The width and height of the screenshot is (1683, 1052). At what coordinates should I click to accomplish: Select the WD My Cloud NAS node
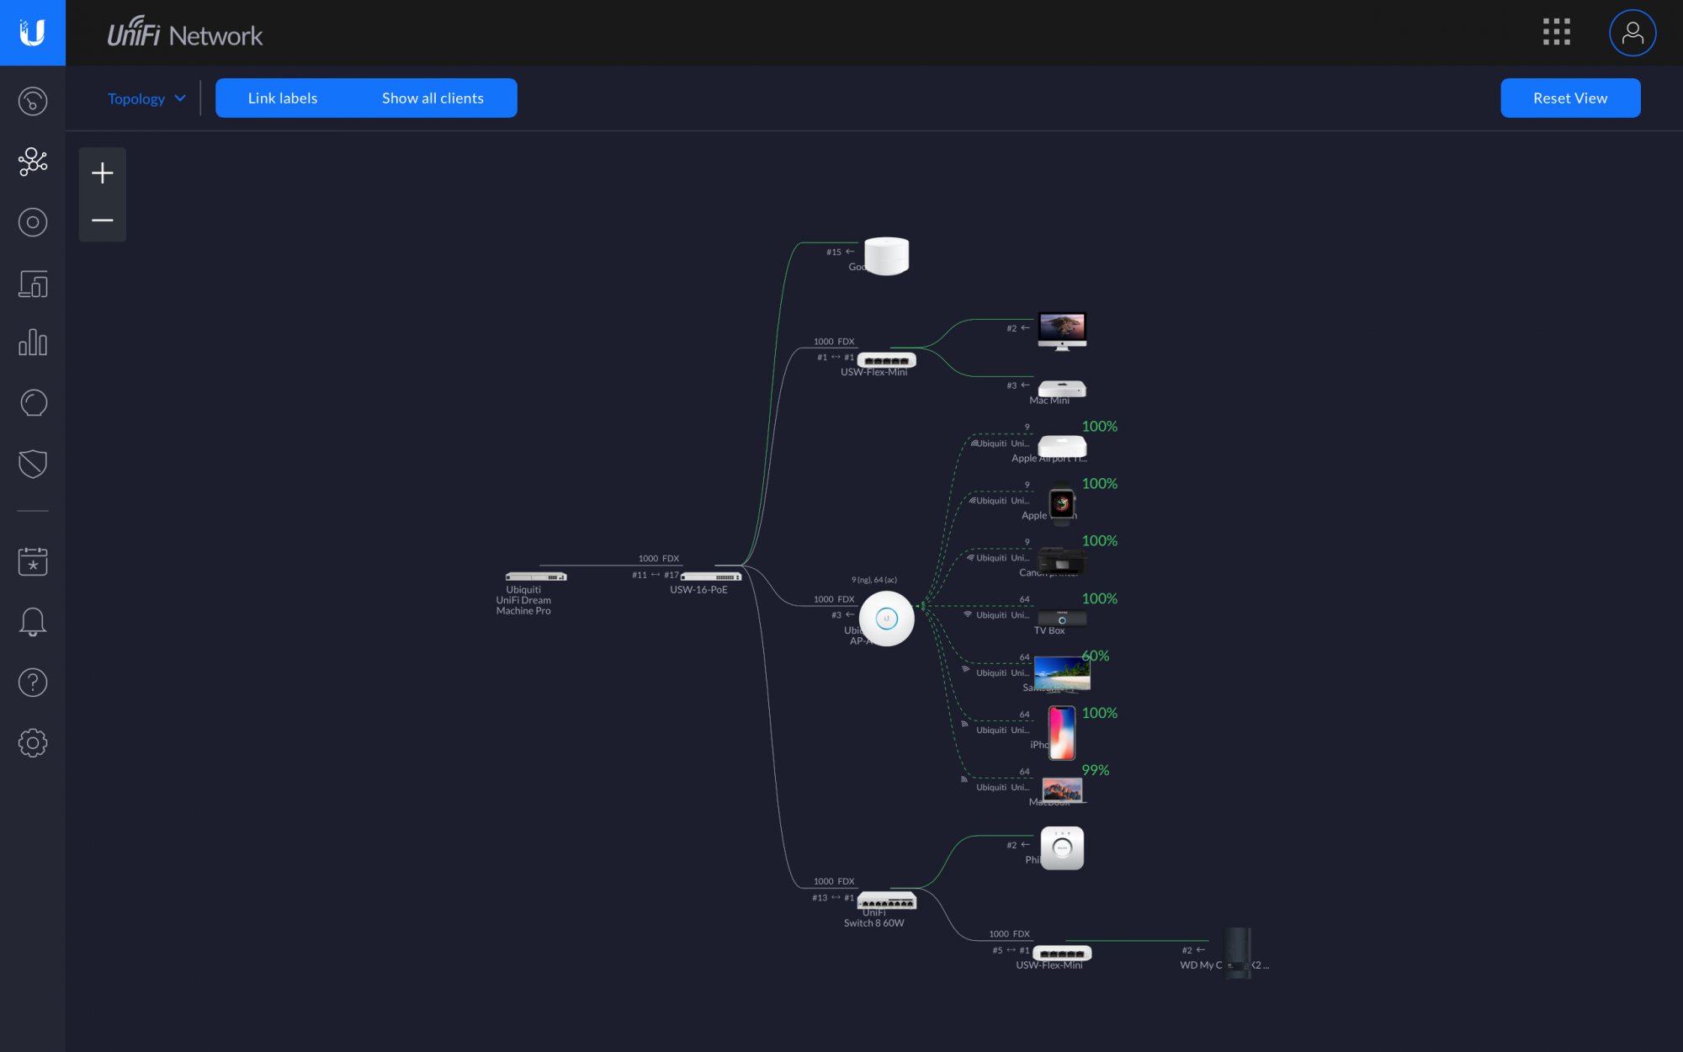pyautogui.click(x=1238, y=953)
